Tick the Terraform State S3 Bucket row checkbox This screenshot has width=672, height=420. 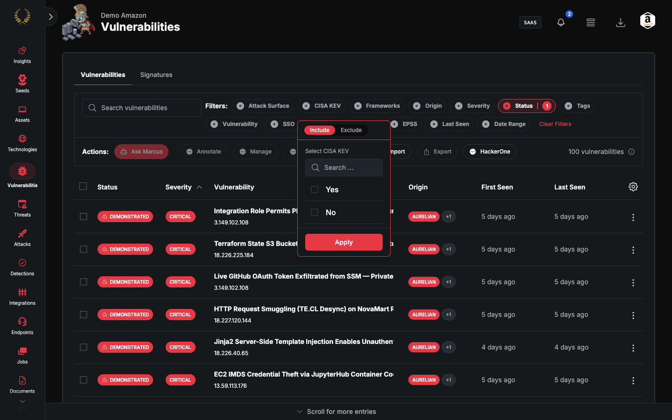click(x=84, y=249)
